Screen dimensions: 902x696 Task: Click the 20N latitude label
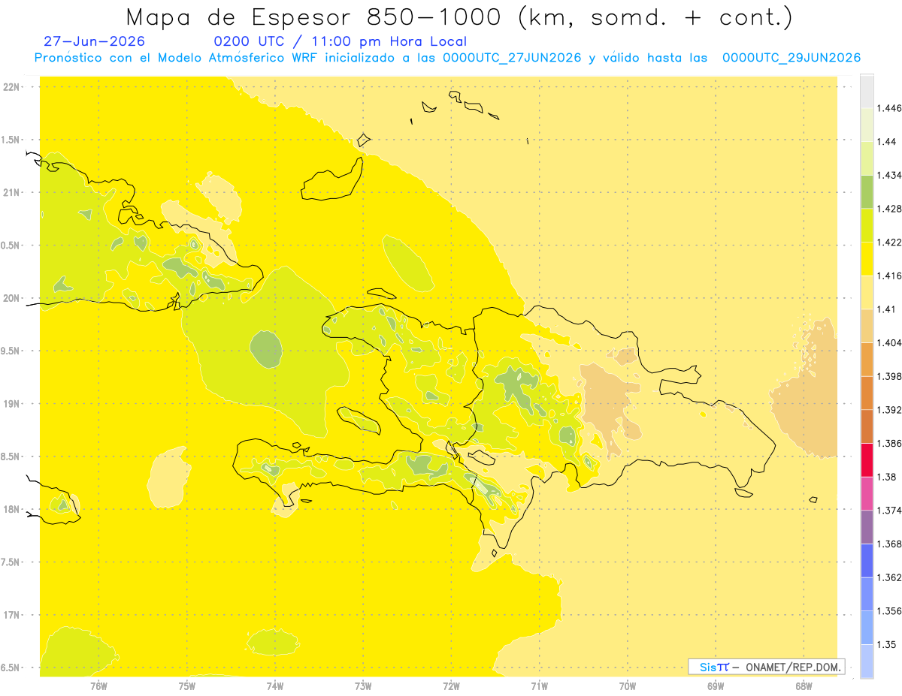(11, 298)
